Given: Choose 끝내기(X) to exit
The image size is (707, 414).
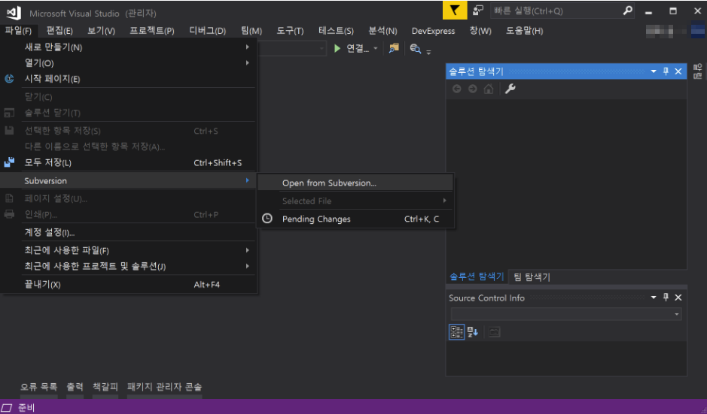Looking at the screenshot, I should [129, 285].
